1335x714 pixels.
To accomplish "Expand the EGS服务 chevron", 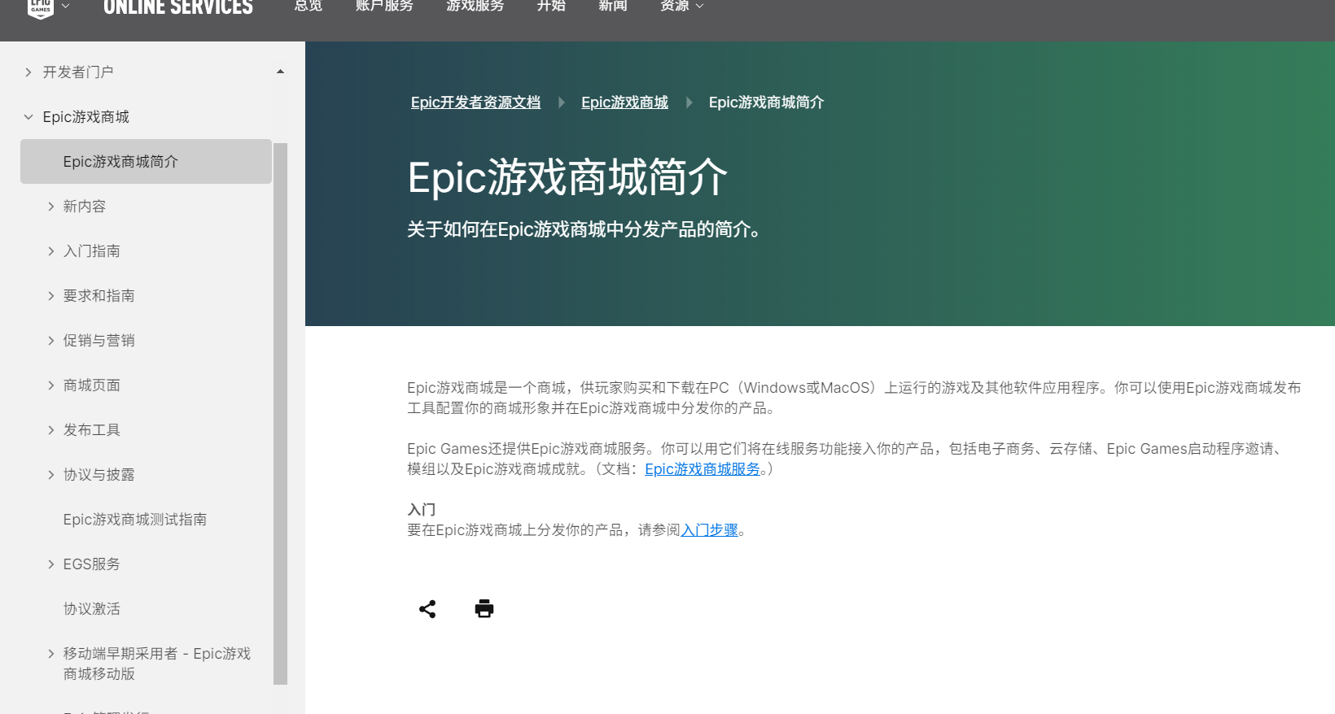I will (51, 564).
